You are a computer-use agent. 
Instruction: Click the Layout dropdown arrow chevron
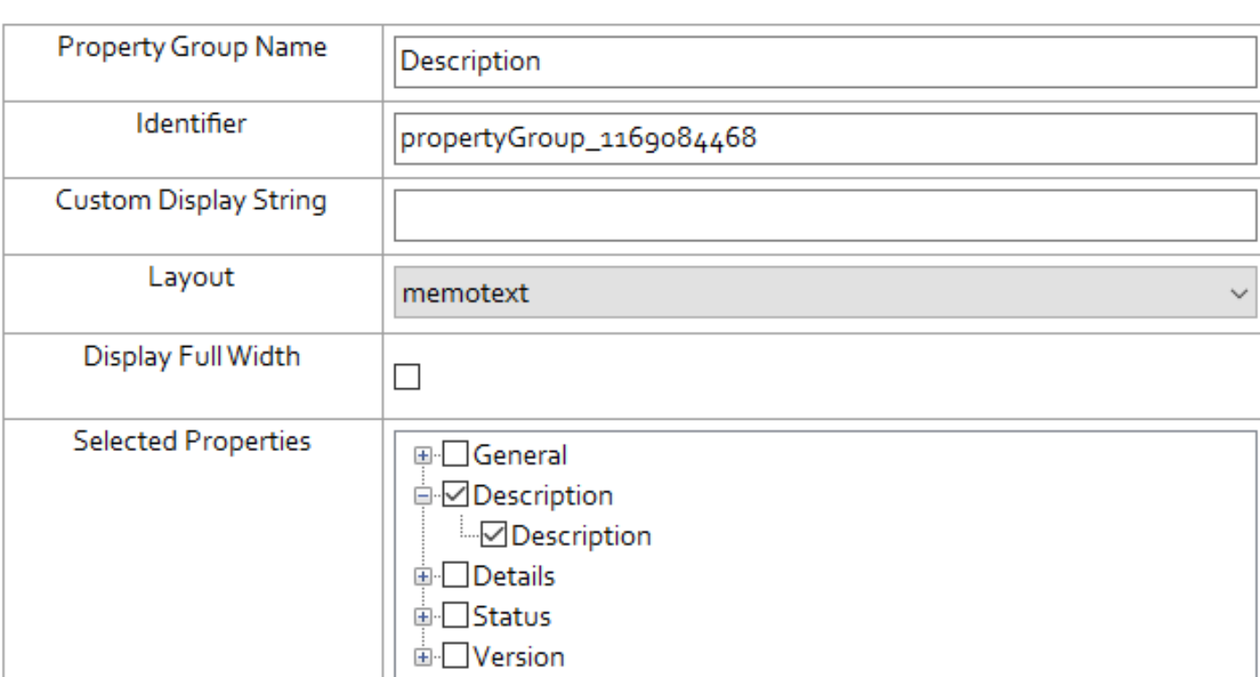(x=1238, y=294)
